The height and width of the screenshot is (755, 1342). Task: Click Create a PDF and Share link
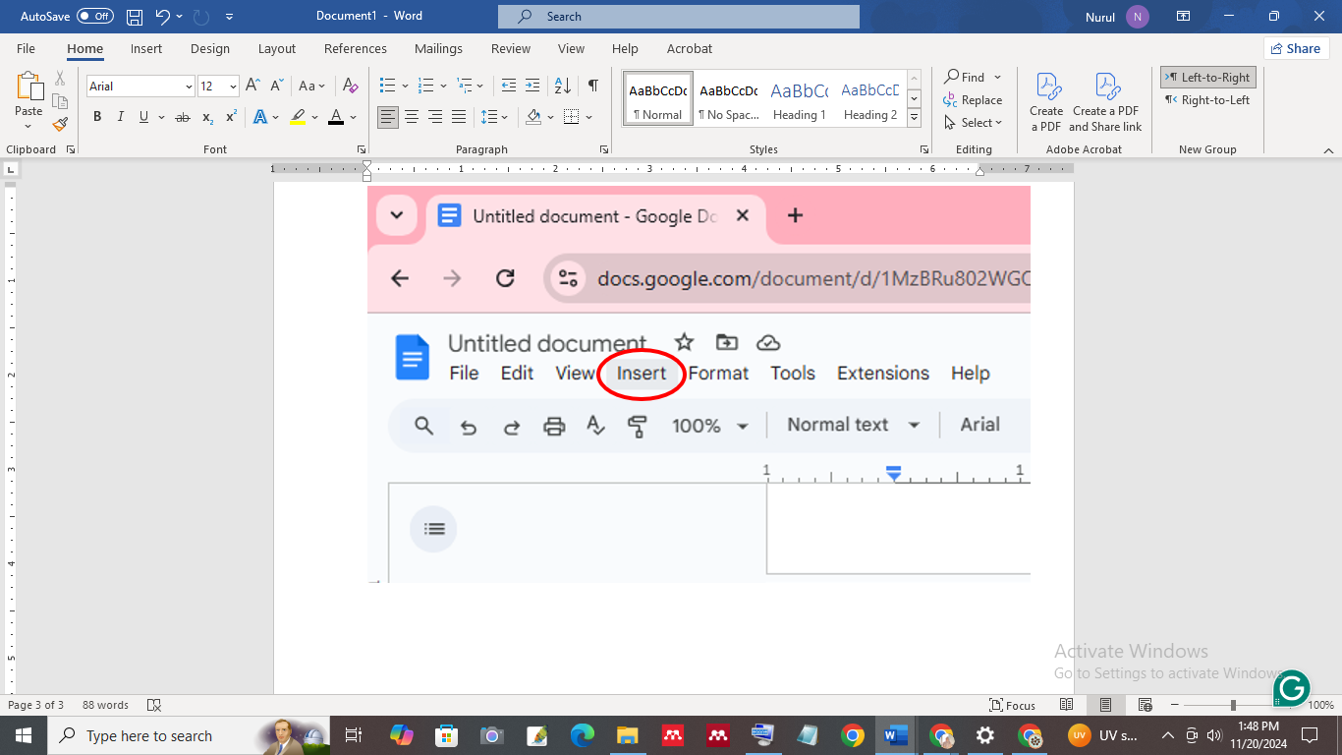pos(1105,102)
